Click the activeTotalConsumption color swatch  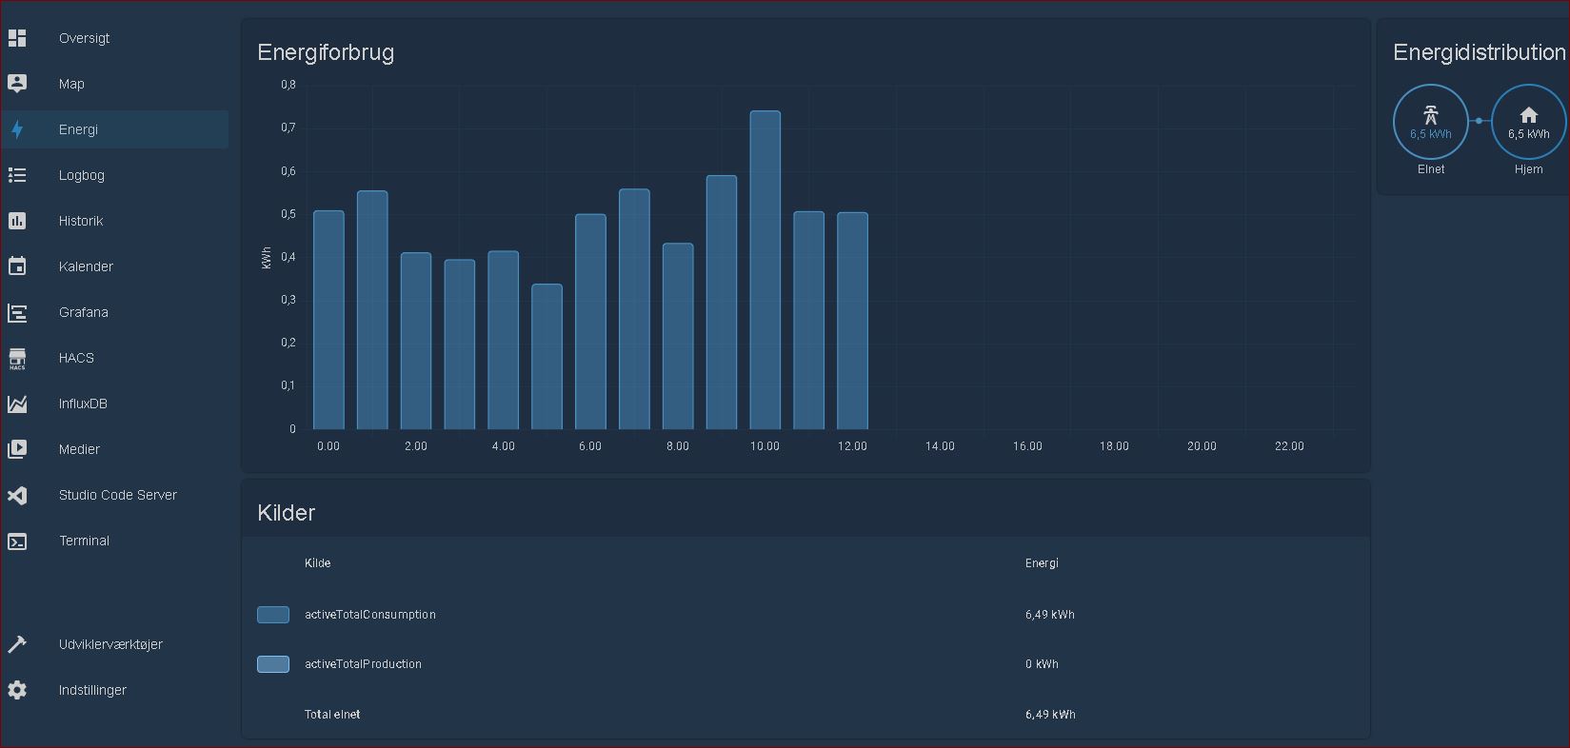click(273, 615)
